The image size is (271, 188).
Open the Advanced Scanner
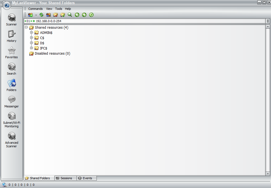[x=12, y=140]
